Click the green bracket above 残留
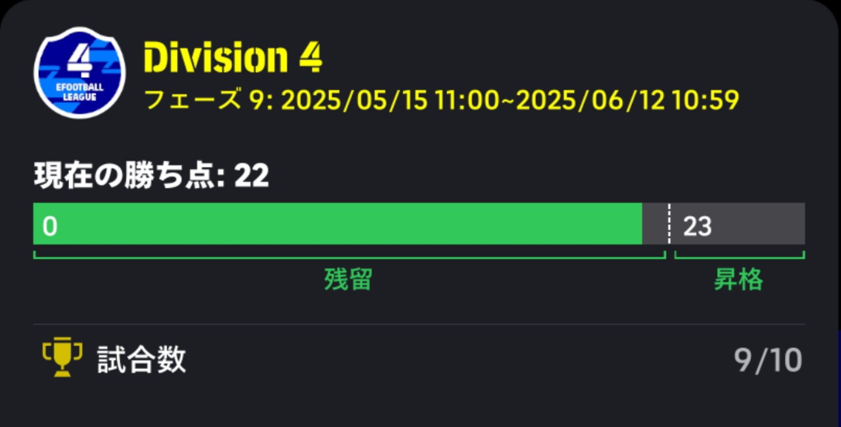This screenshot has width=841, height=427. 349,257
